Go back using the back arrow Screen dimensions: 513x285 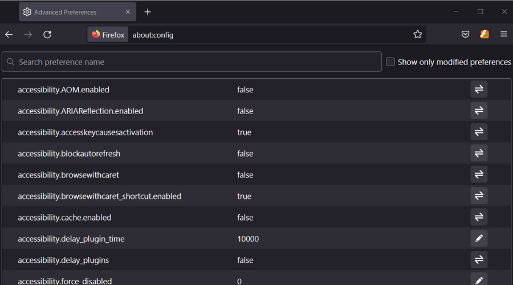(x=9, y=34)
